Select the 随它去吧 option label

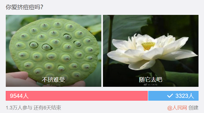[150, 80]
